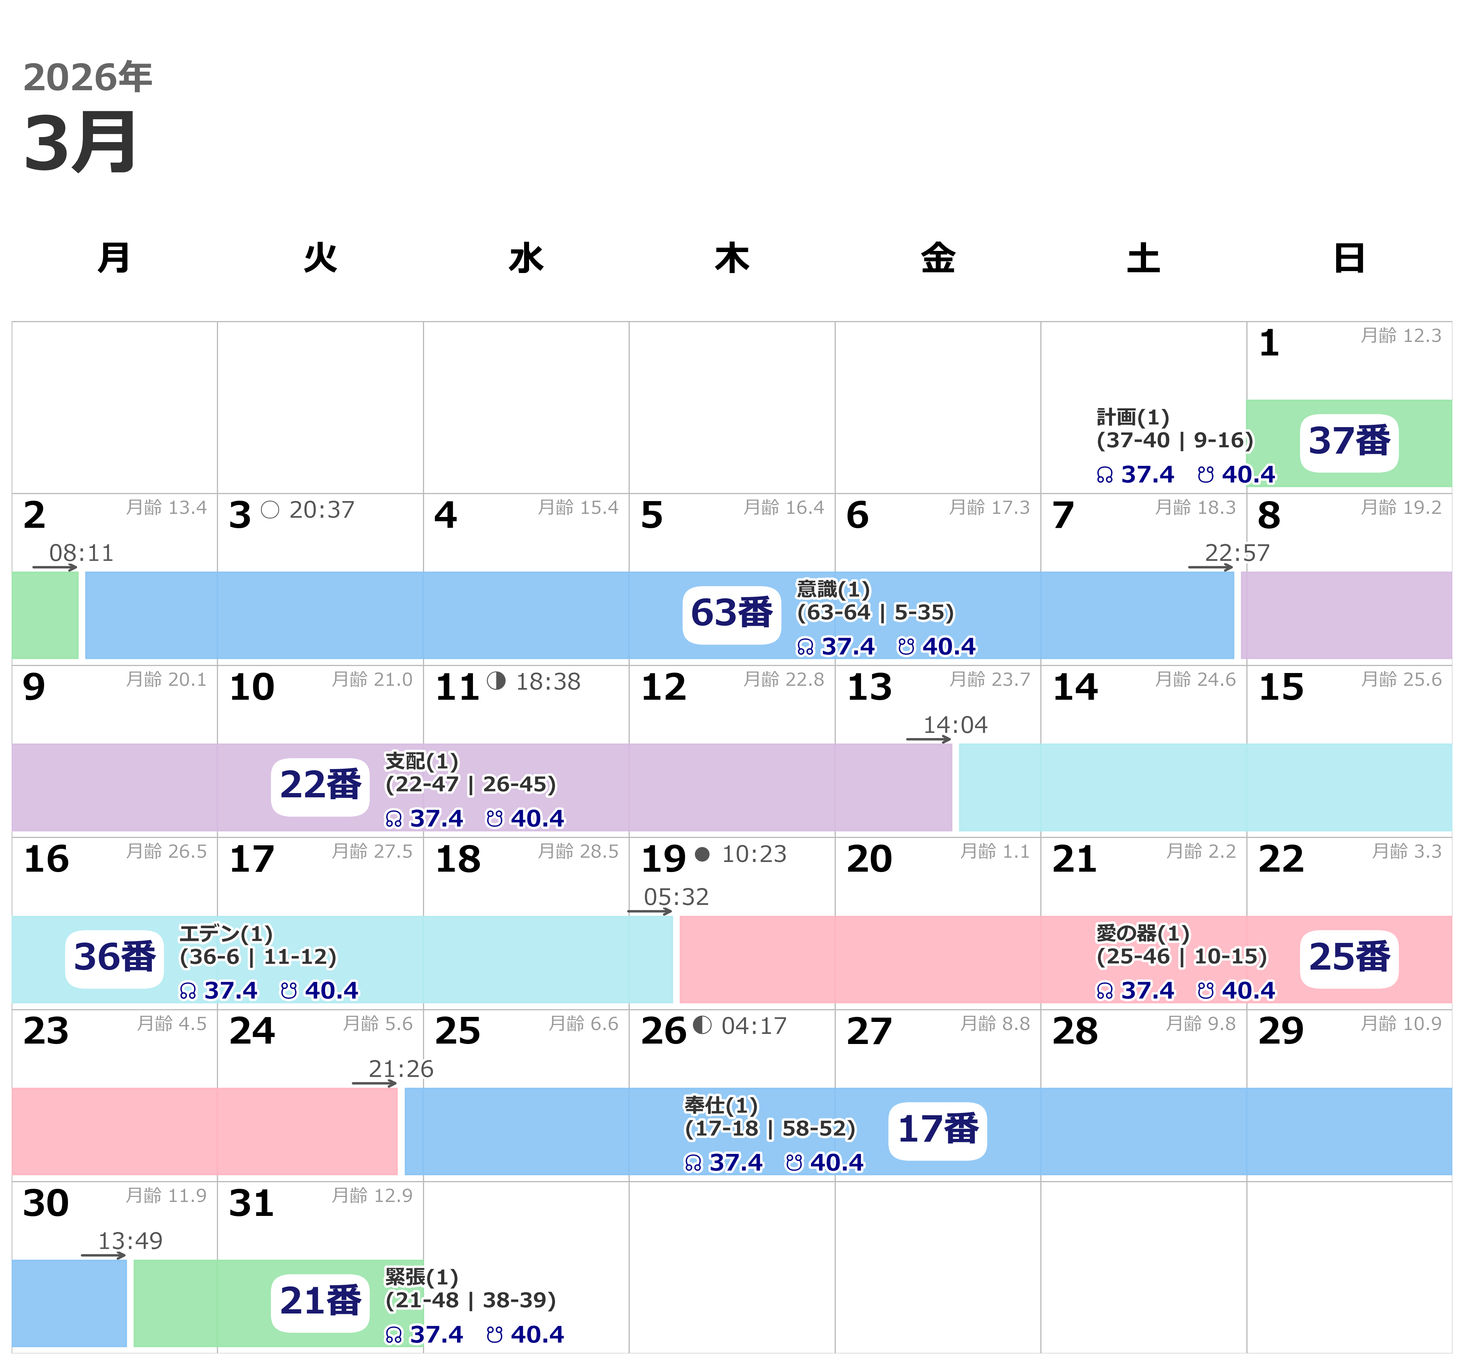This screenshot has height=1365, width=1464.
Task: Click the 奉仕(1) label text
Action: [x=721, y=1105]
